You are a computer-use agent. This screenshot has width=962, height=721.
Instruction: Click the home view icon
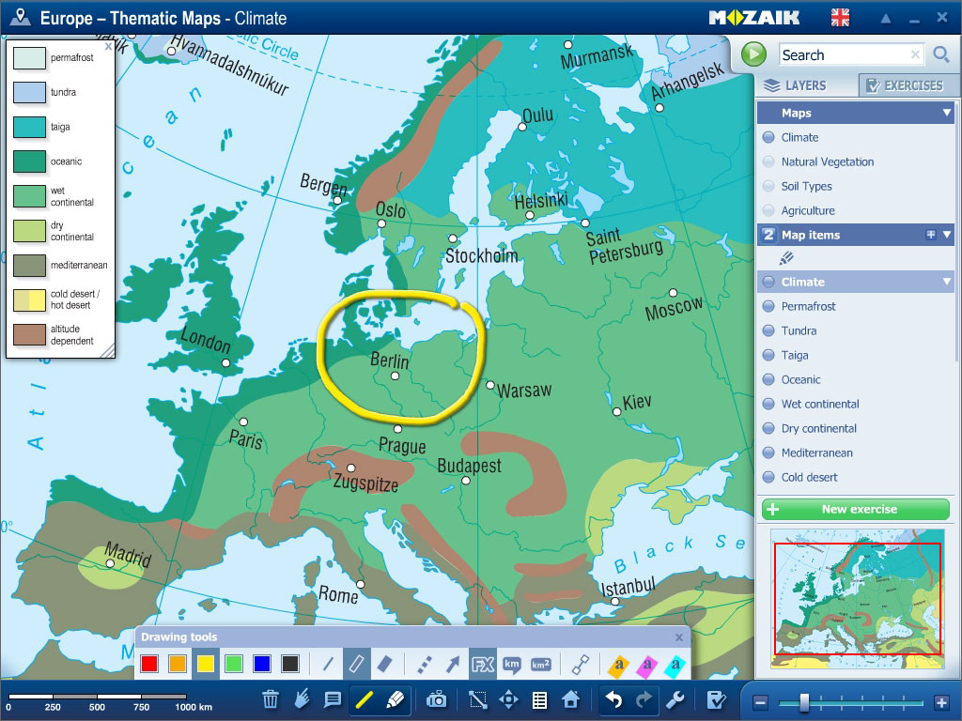[570, 699]
